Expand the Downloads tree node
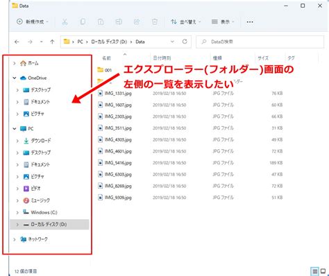Screen dimensions: 329x276 [17, 141]
